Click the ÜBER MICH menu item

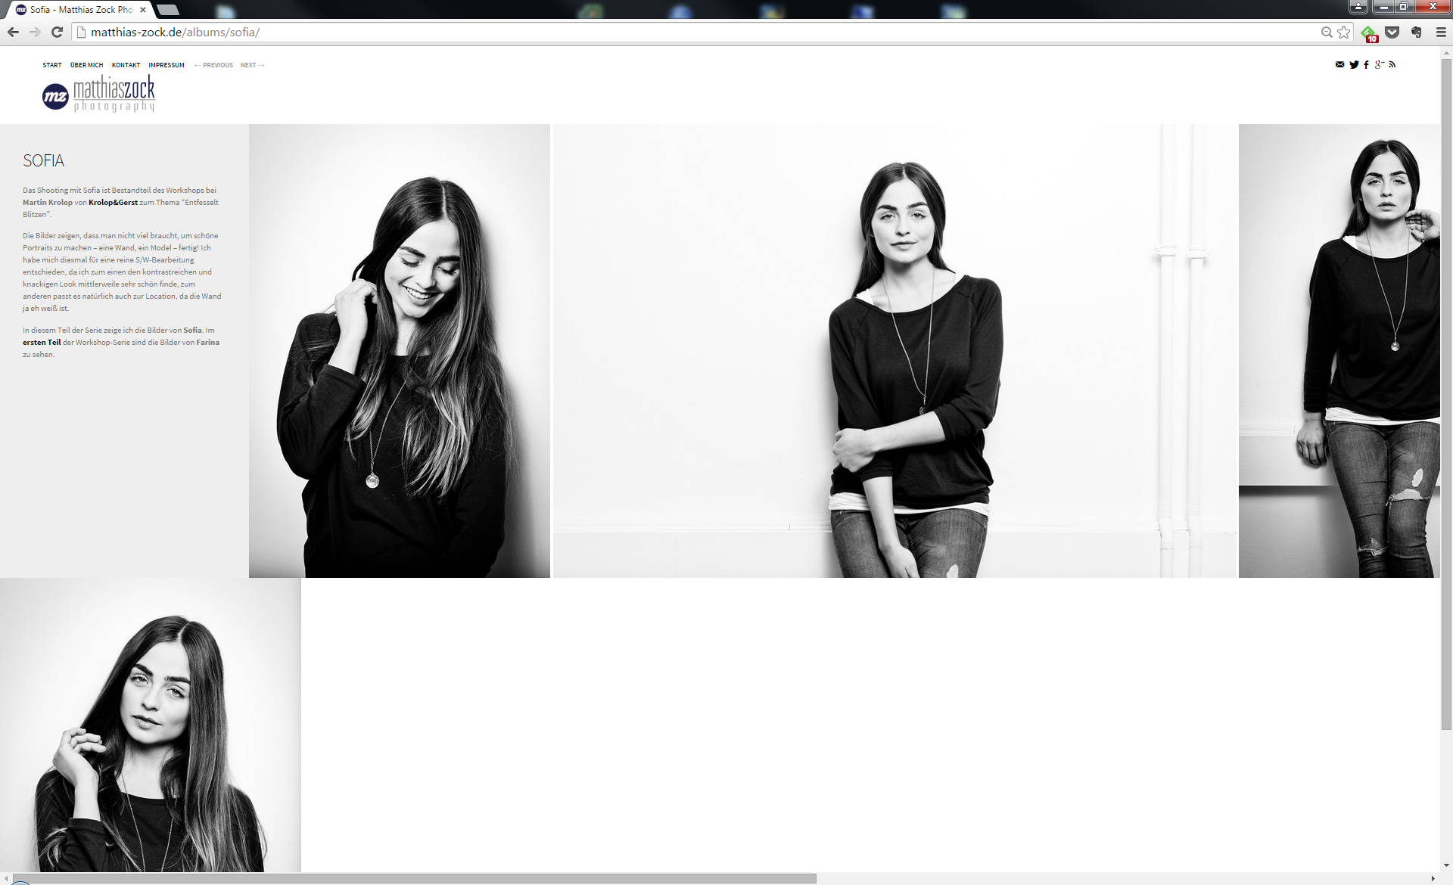(x=86, y=64)
